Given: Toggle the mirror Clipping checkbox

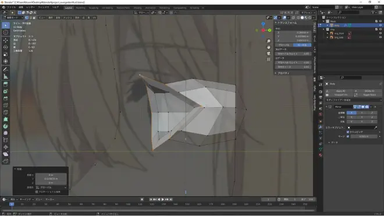Looking at the screenshot, I should (348, 132).
